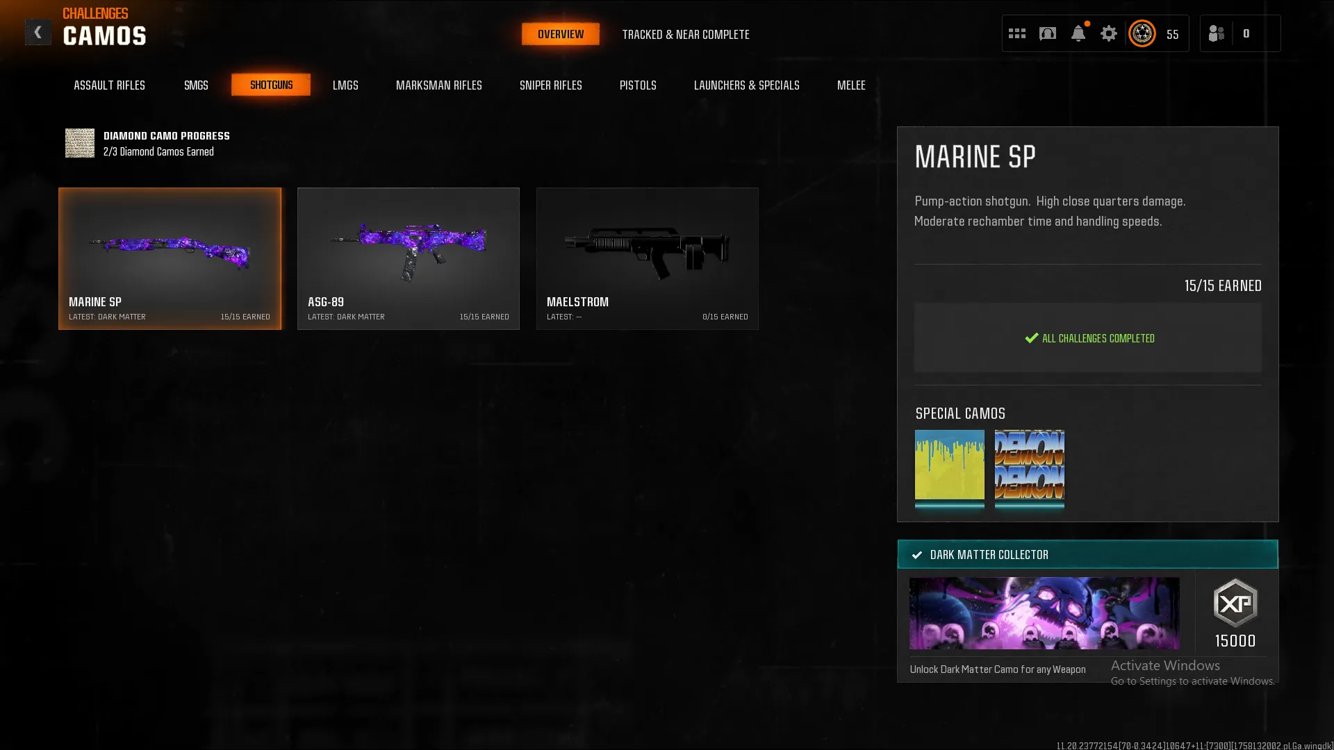Image resolution: width=1334 pixels, height=750 pixels.
Task: Click the Diamond Camo progress swatch
Action: tap(80, 143)
